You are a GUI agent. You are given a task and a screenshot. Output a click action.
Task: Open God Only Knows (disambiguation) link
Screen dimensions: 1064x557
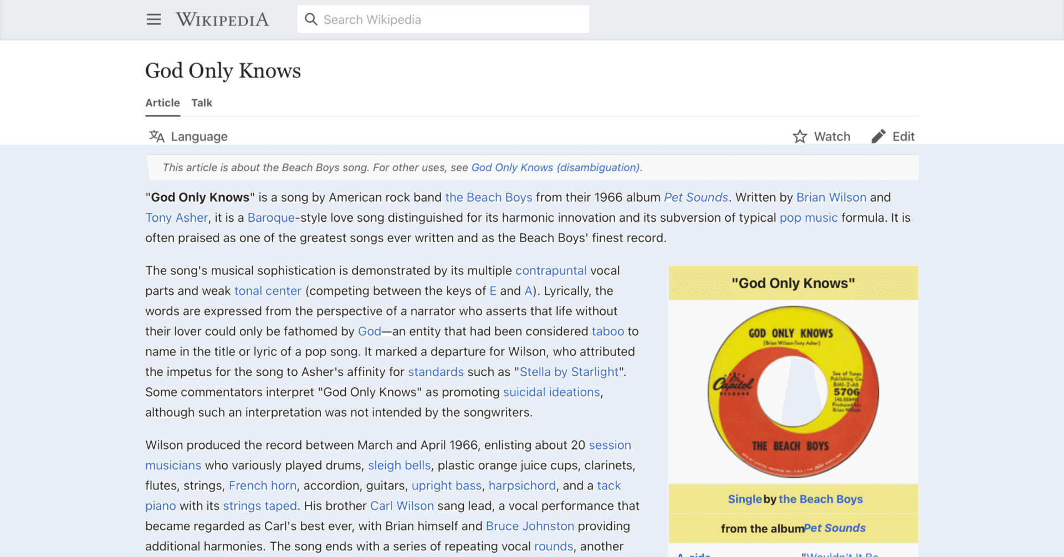[555, 167]
